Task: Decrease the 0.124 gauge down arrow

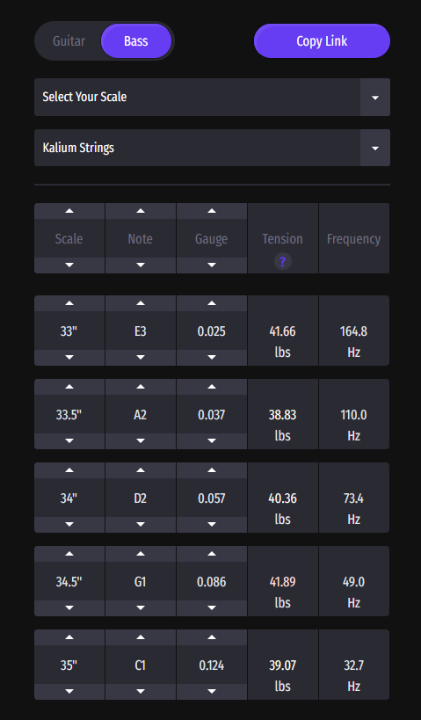Action: [x=212, y=692]
